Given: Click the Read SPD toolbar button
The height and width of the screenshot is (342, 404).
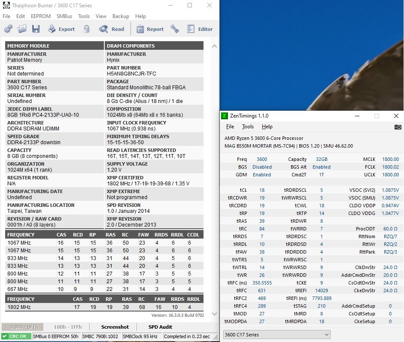Looking at the screenshot, I should pyautogui.click(x=112, y=29).
